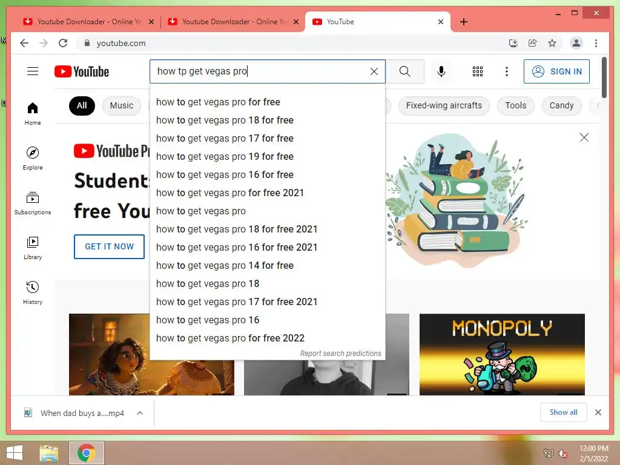The width and height of the screenshot is (620, 465).
Task: Click Show all downloads
Action: coord(563,412)
